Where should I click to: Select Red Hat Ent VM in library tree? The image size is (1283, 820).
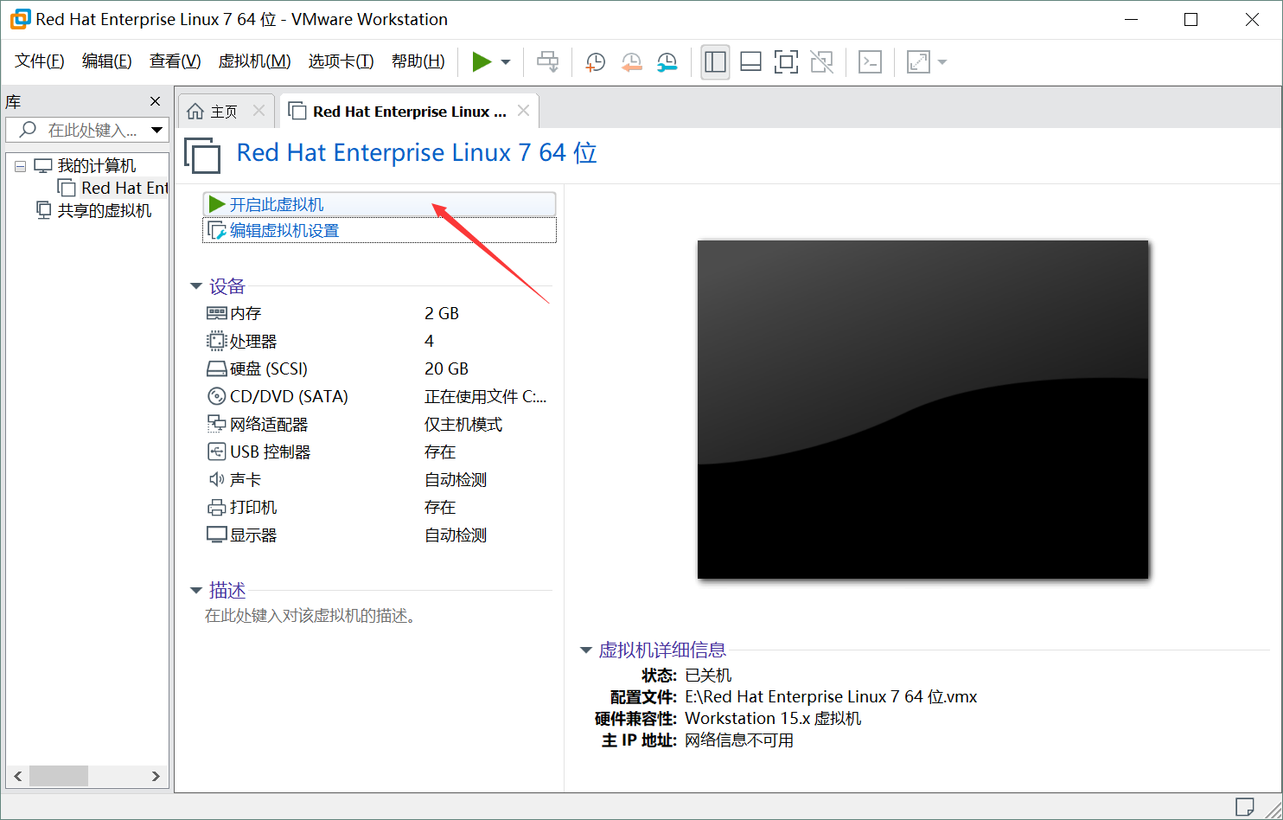click(124, 188)
